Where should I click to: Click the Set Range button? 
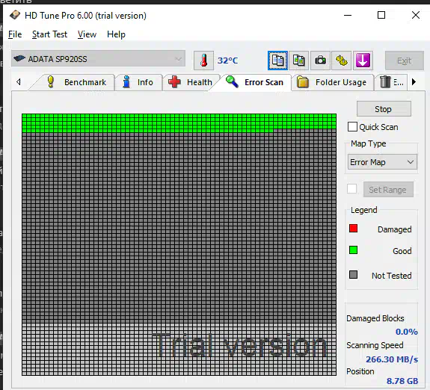tap(388, 189)
